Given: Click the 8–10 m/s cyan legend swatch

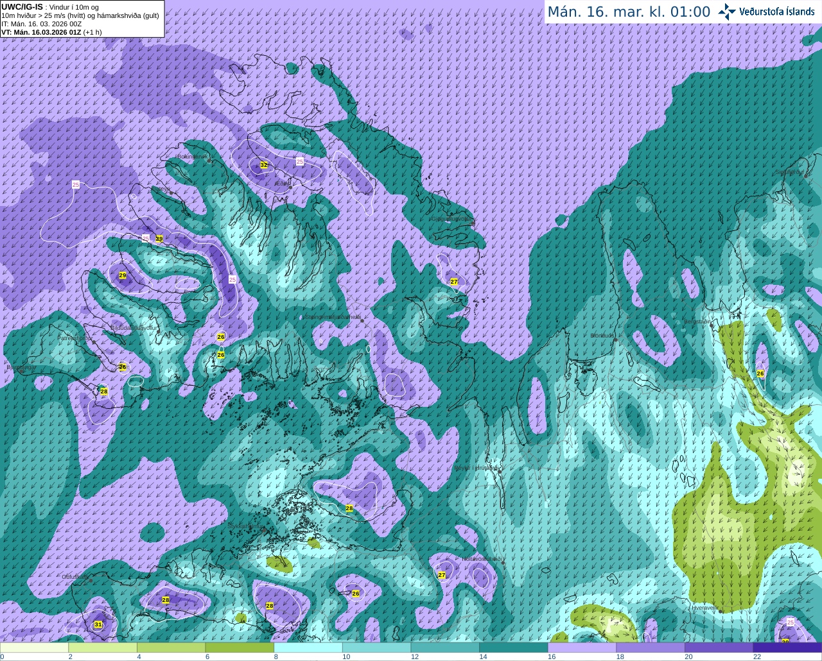Looking at the screenshot, I should pos(308,648).
